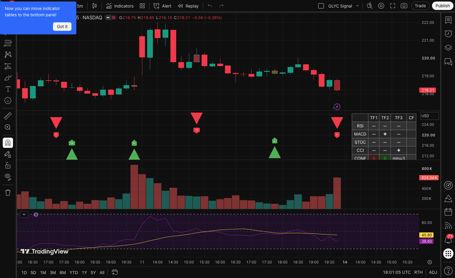The width and height of the screenshot is (455, 278).
Task: Open the Zoom In tool
Action: [x=8, y=127]
